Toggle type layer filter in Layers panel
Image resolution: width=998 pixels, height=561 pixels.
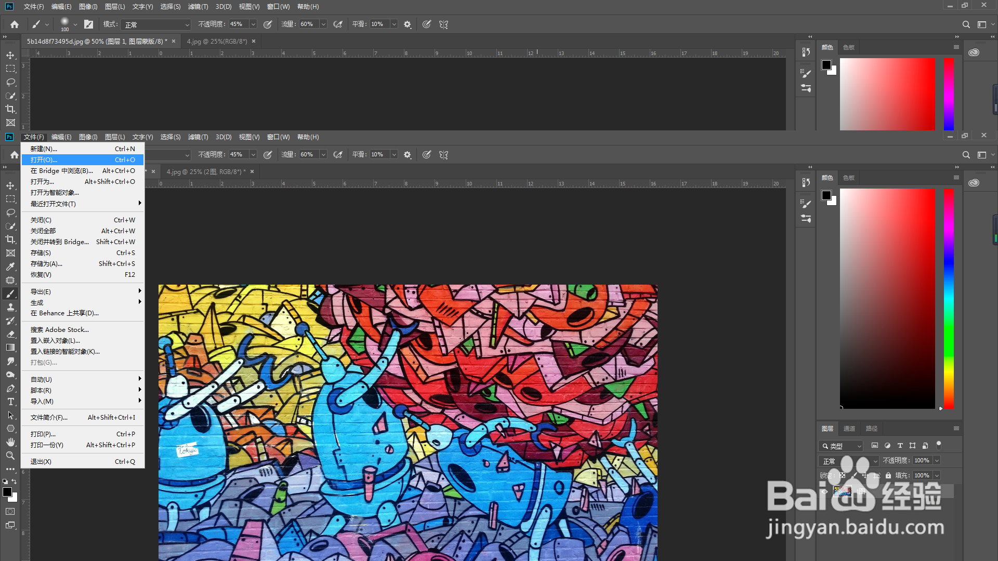tap(900, 446)
